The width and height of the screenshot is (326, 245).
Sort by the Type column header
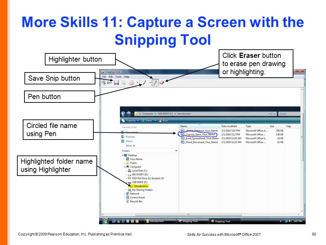(x=256, y=126)
